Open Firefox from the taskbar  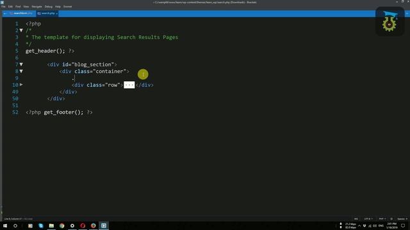[93, 226]
